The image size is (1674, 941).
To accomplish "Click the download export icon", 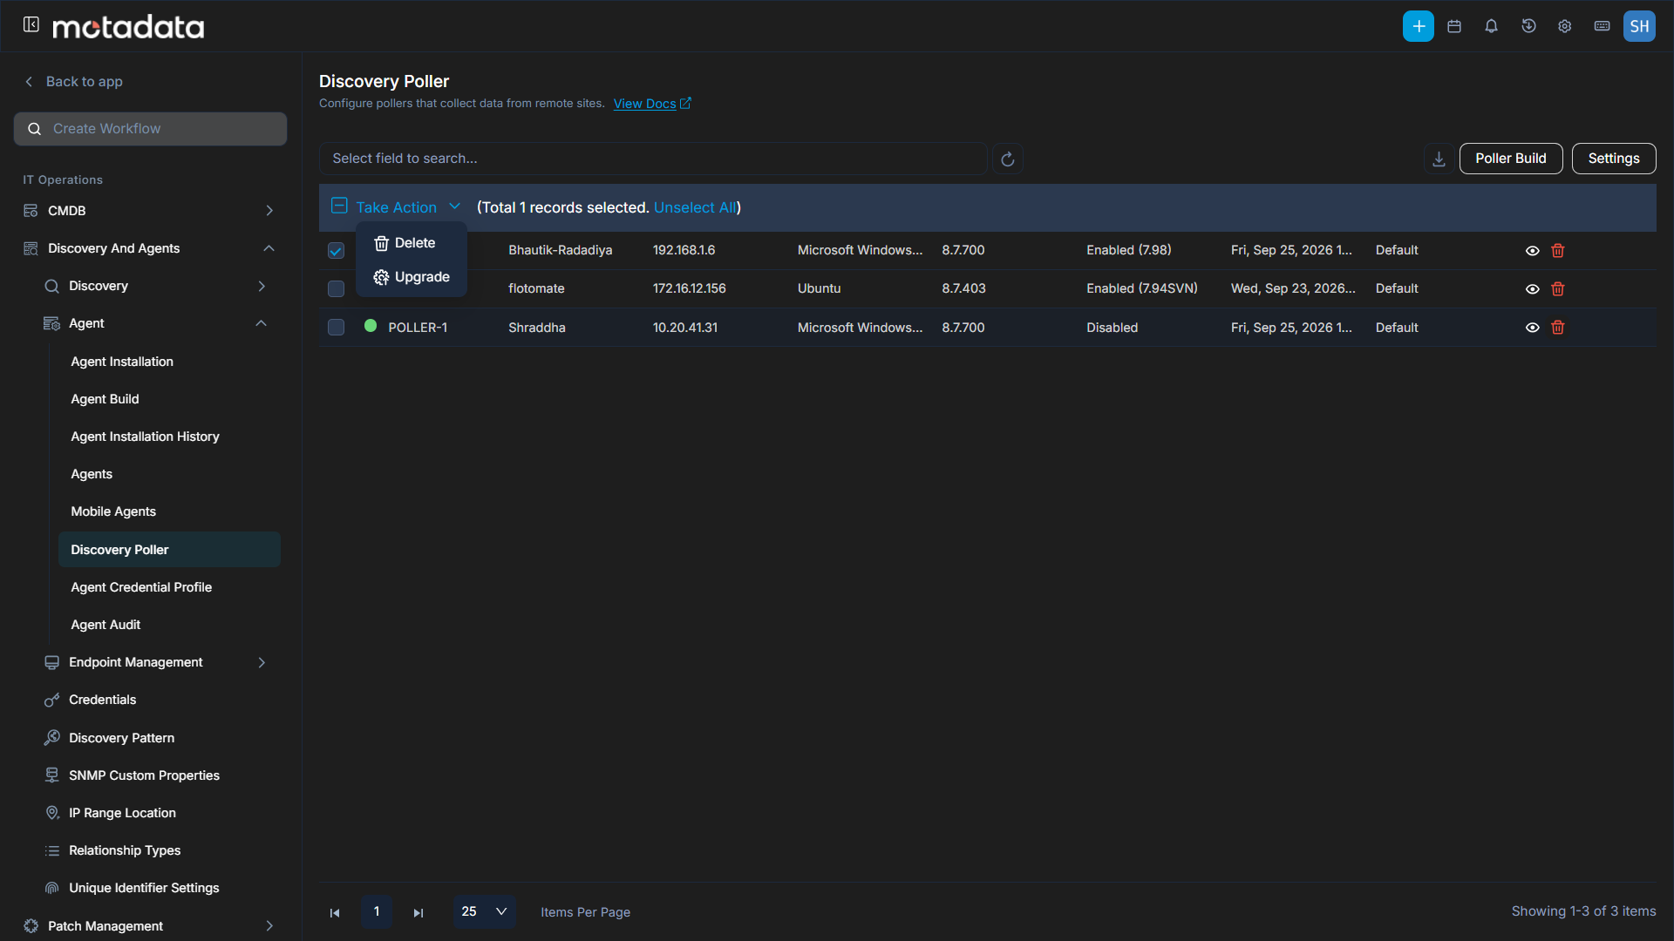I will 1439,159.
